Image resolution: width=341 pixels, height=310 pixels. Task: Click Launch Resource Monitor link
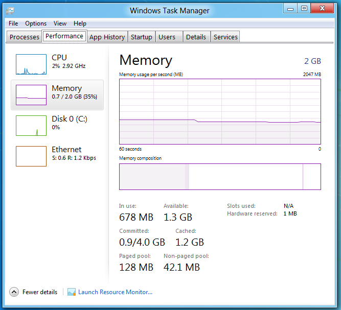click(115, 292)
